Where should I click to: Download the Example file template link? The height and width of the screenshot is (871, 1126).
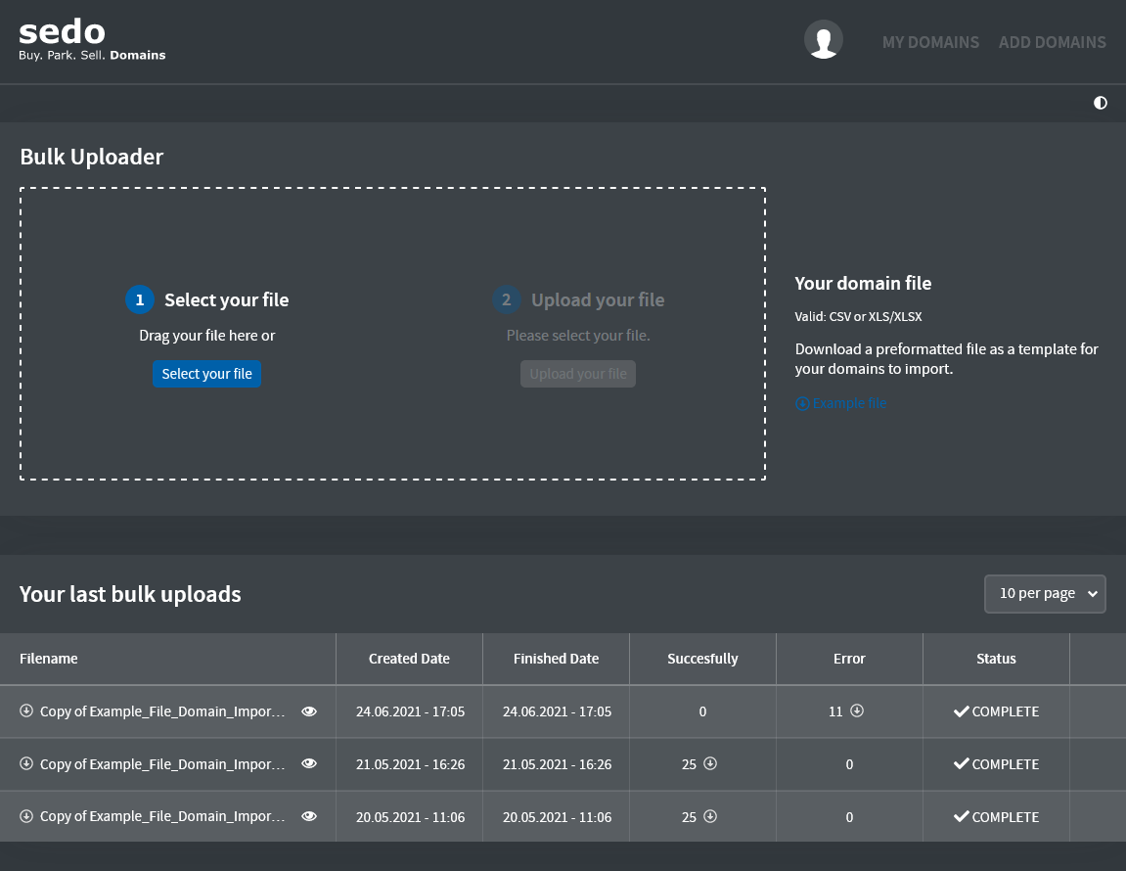tap(841, 403)
